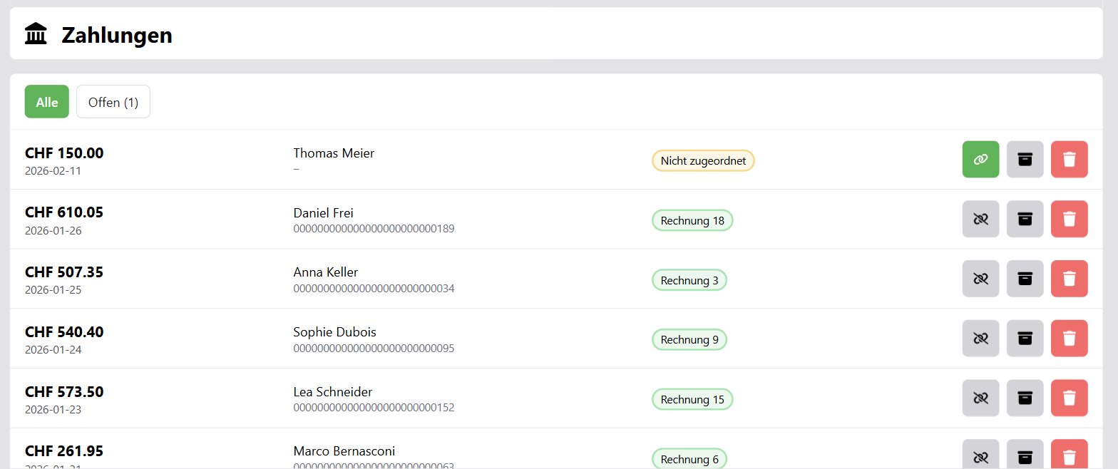The width and height of the screenshot is (1118, 469).
Task: Select the CHF 573.50 amount
Action: click(x=64, y=392)
